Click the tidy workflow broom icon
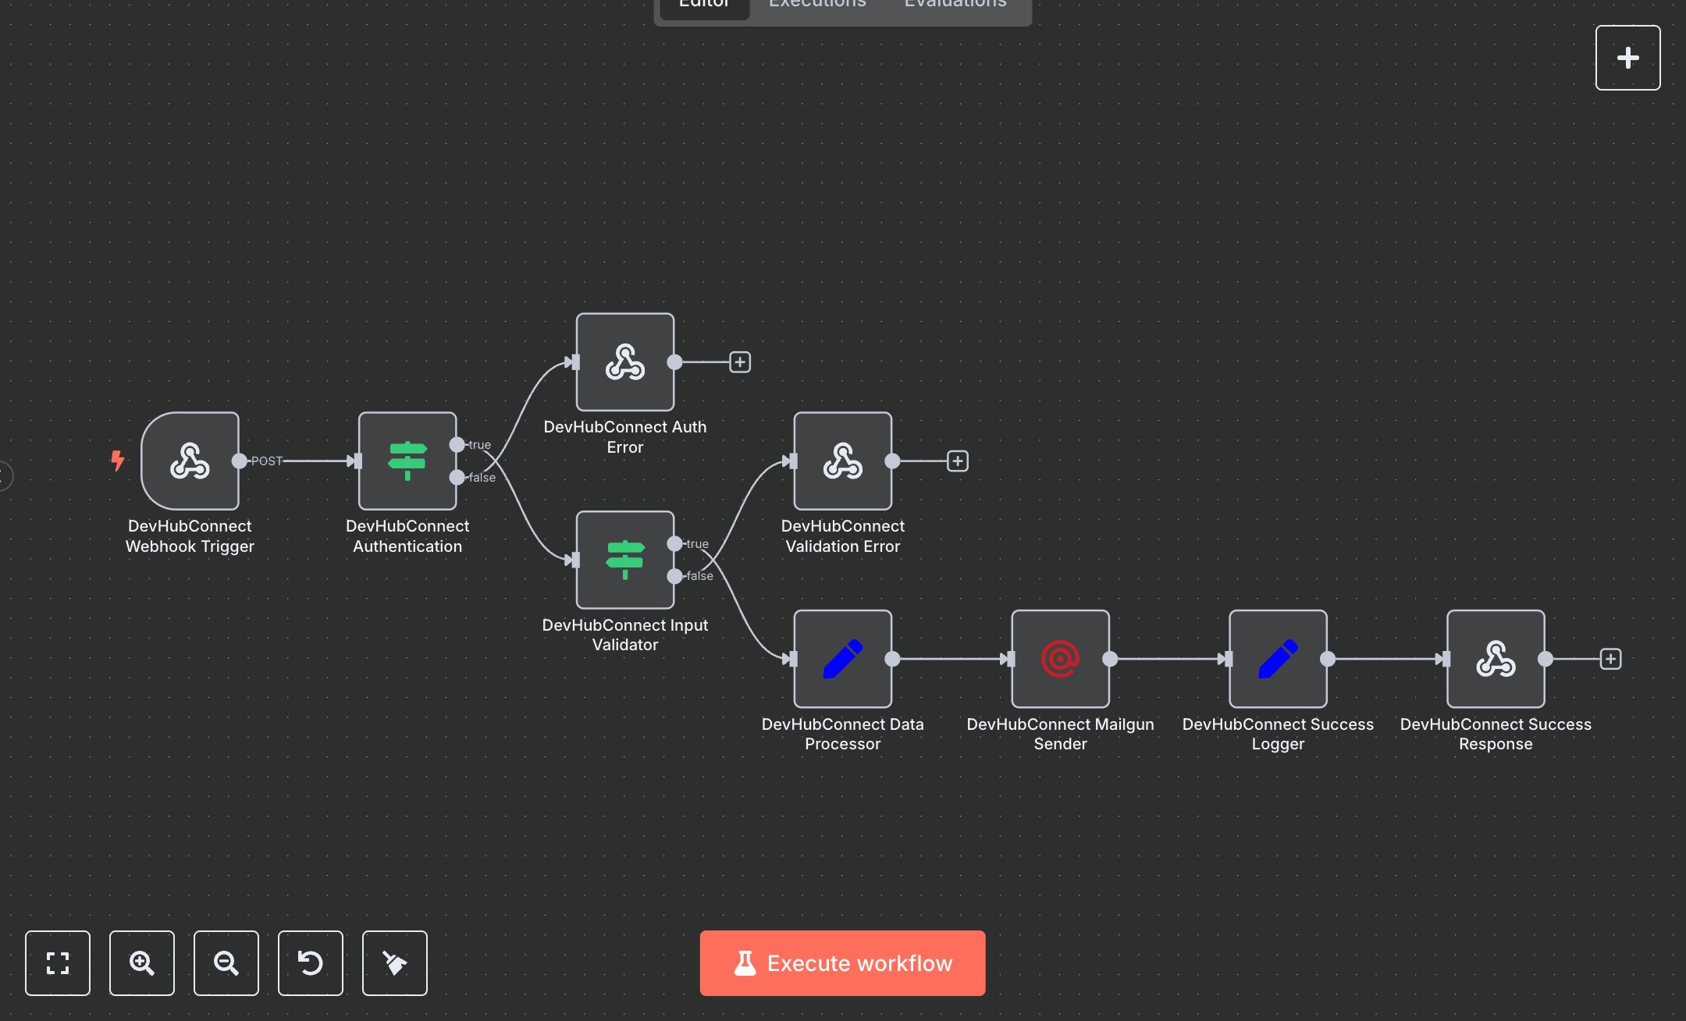Viewport: 1686px width, 1021px height. pos(394,963)
